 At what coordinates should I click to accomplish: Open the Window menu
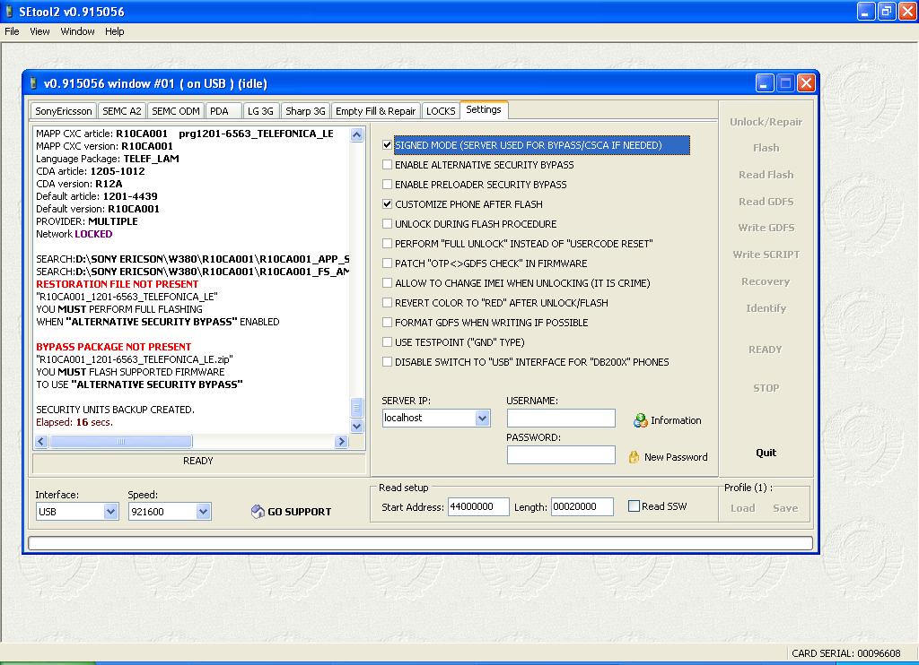pos(77,31)
